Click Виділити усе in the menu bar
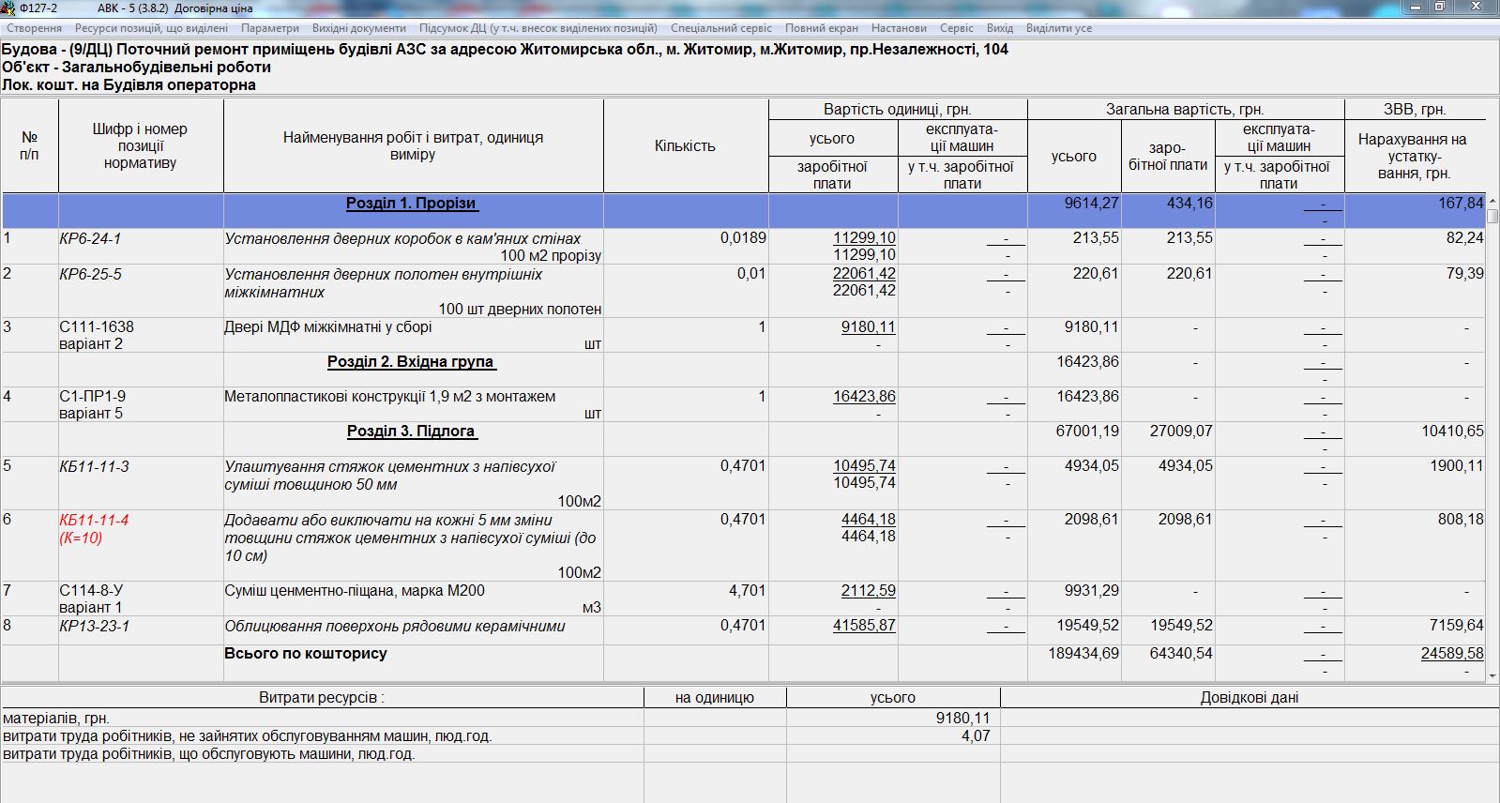1500x803 pixels. pyautogui.click(x=1059, y=28)
